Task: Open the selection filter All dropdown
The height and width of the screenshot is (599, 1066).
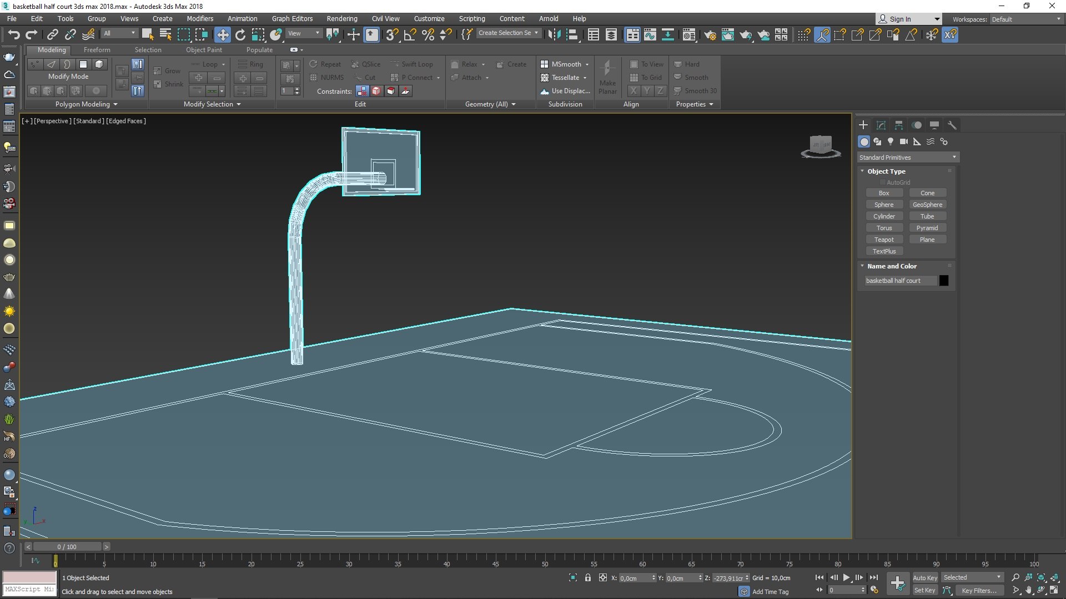Action: coord(119,33)
